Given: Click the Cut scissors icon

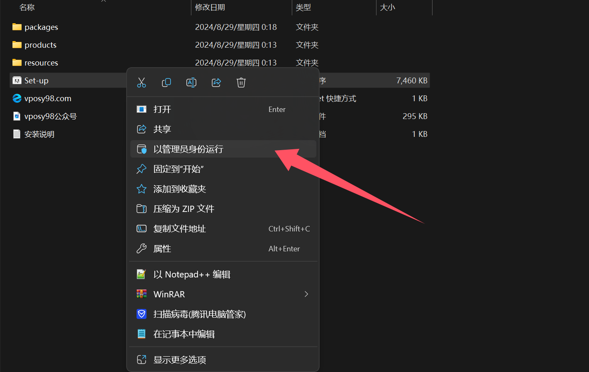Looking at the screenshot, I should click(142, 83).
